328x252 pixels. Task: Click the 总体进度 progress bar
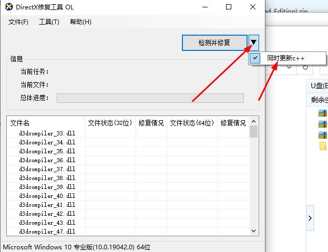tap(150, 98)
